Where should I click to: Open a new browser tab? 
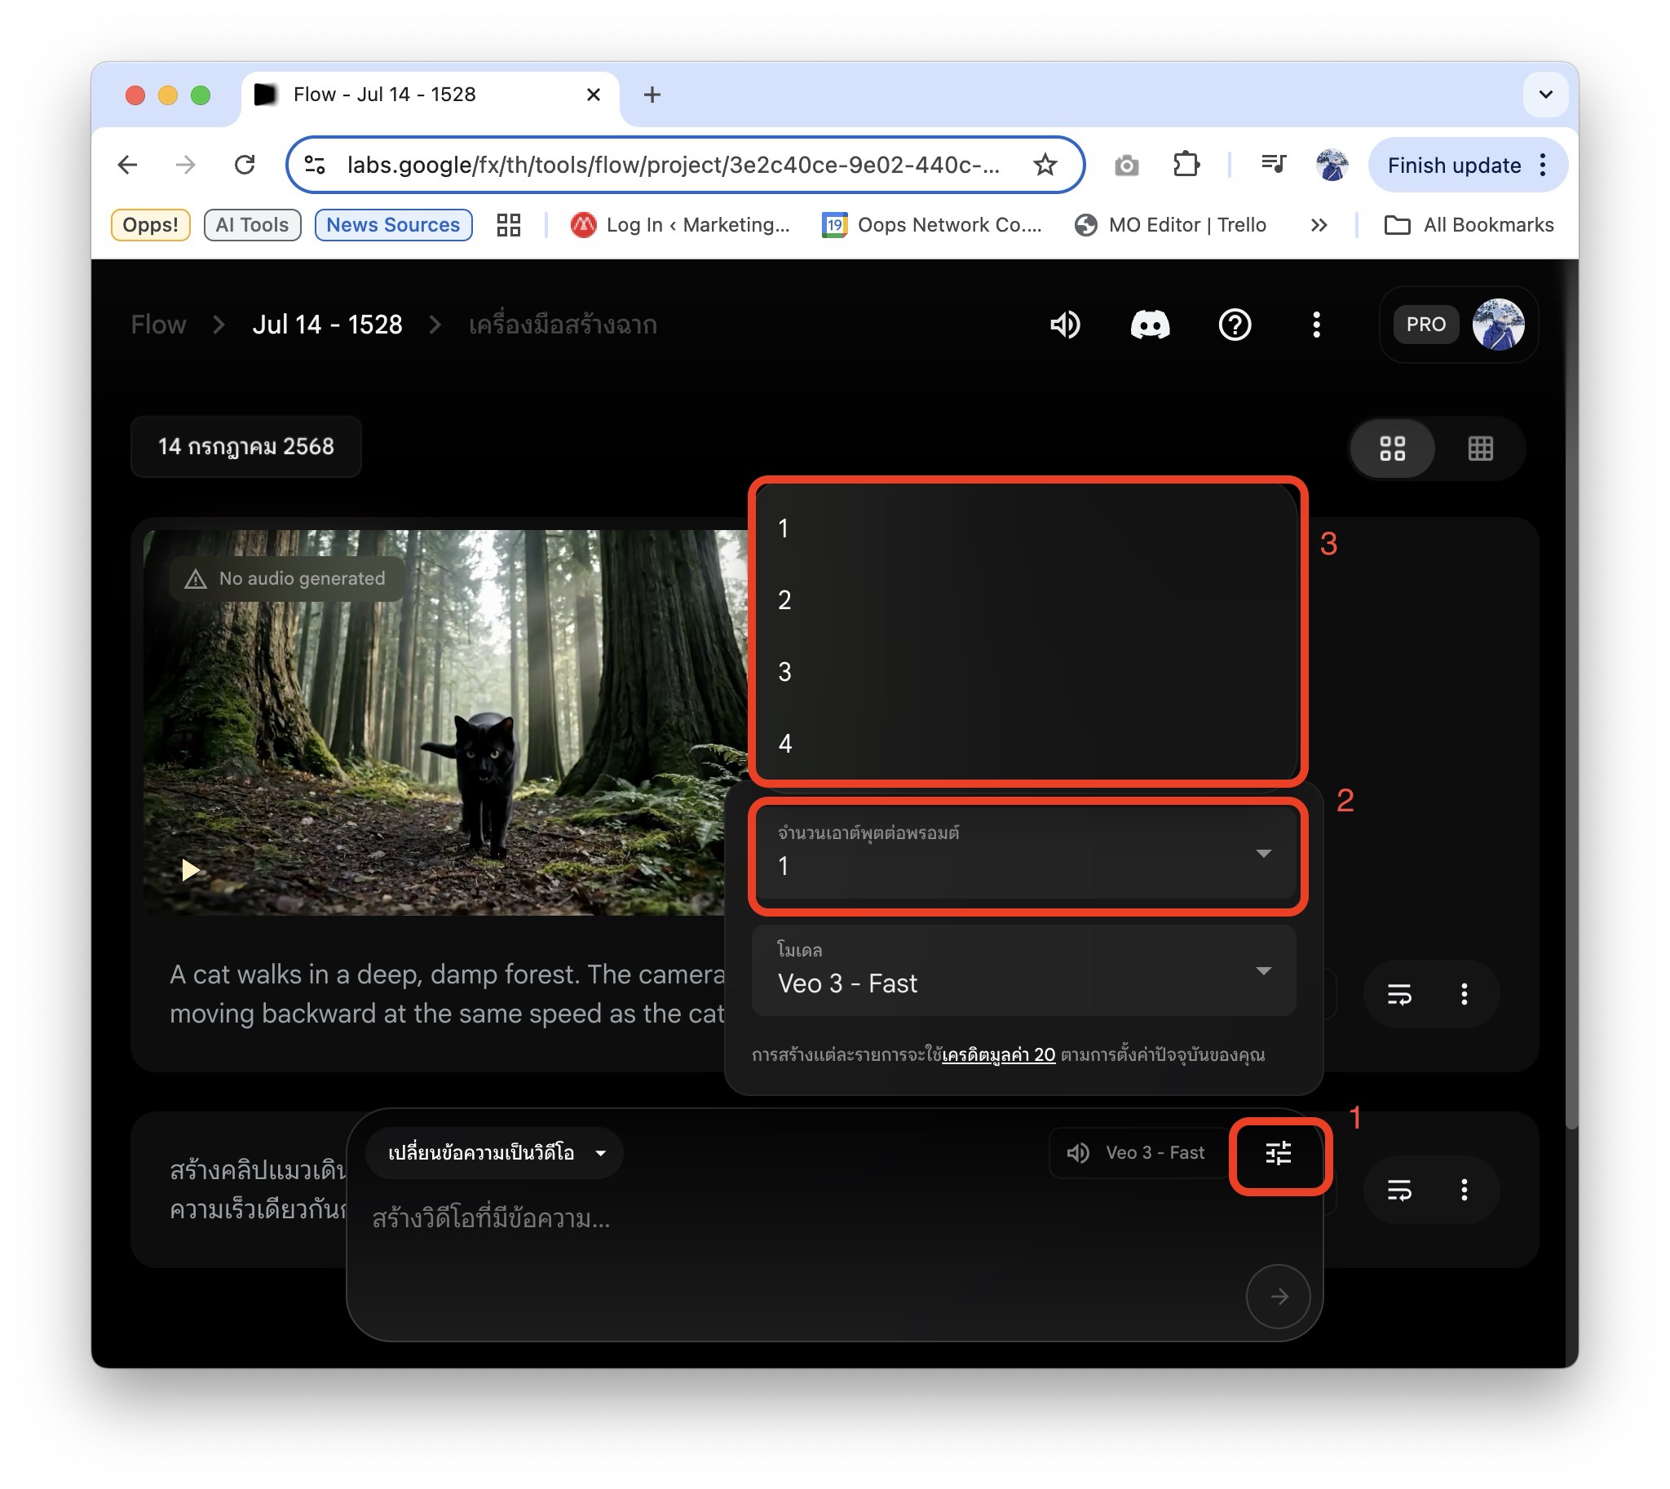pos(652,95)
